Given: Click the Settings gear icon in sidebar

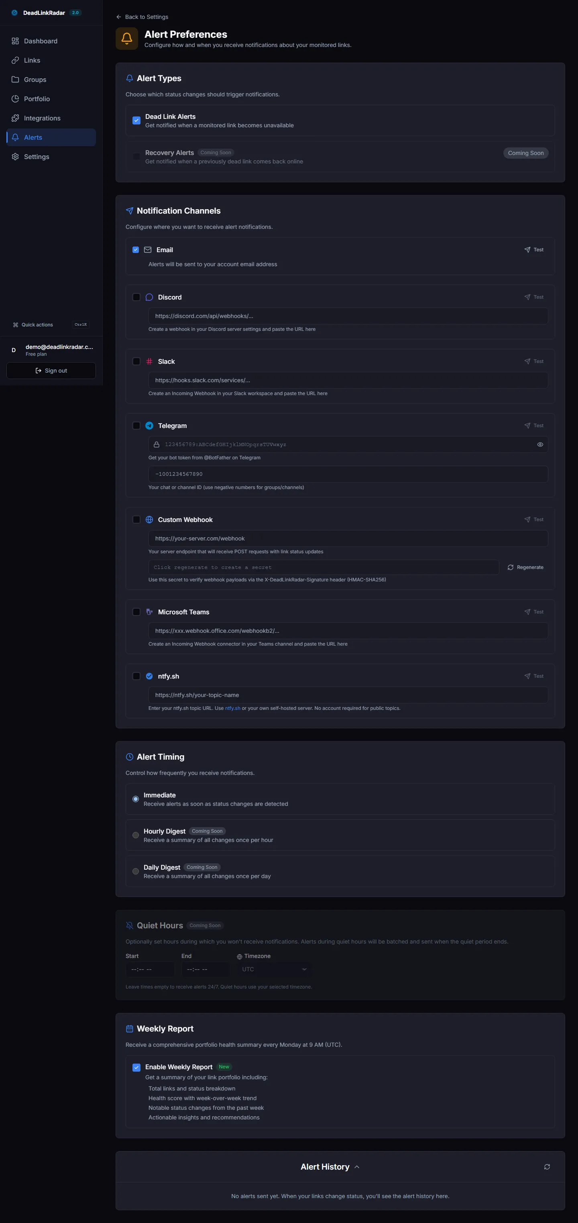Looking at the screenshot, I should click(15, 157).
